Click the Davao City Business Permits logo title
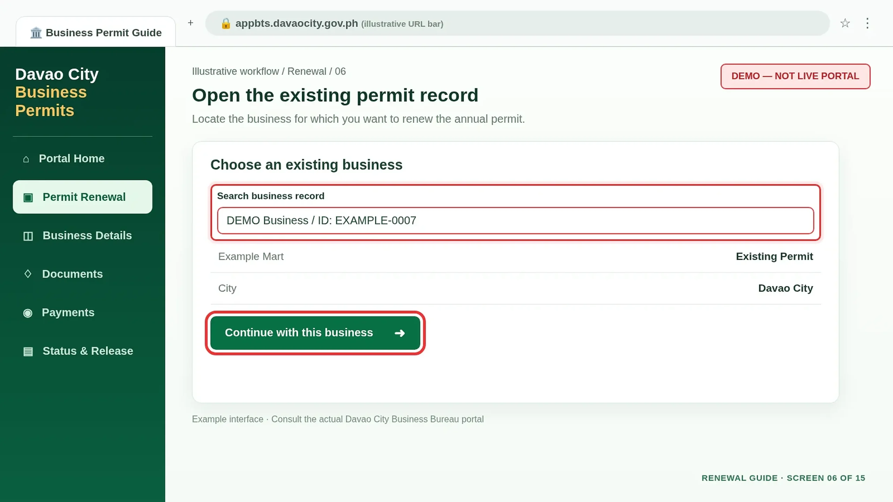Image resolution: width=893 pixels, height=502 pixels. tap(57, 92)
